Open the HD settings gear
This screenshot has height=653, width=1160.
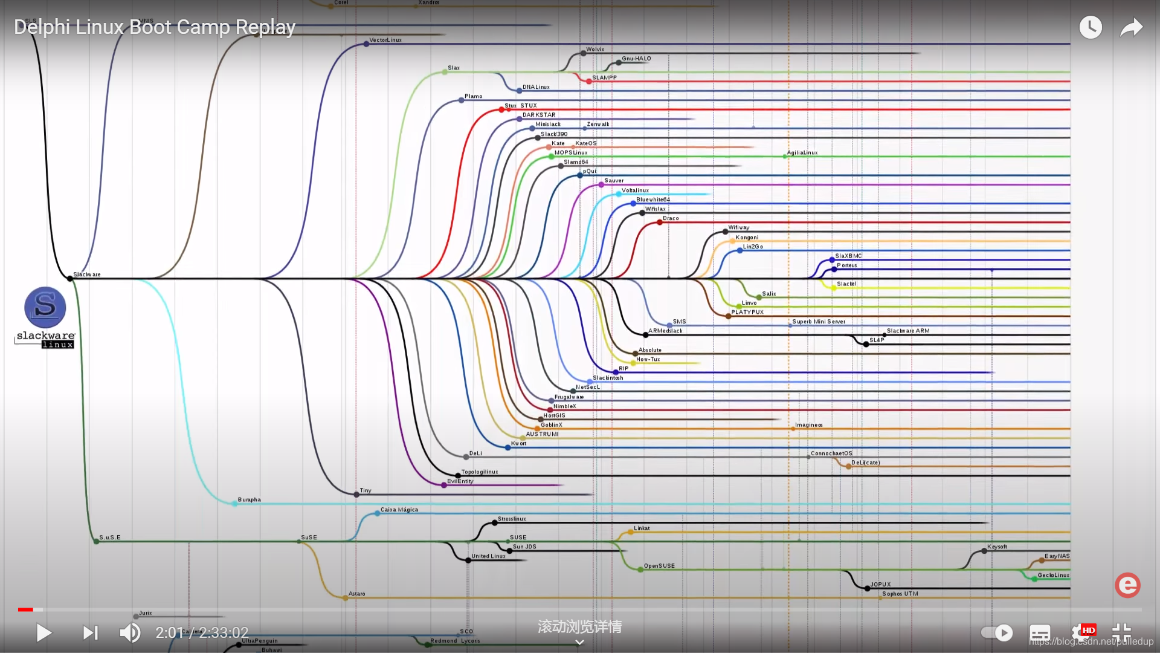point(1081,633)
